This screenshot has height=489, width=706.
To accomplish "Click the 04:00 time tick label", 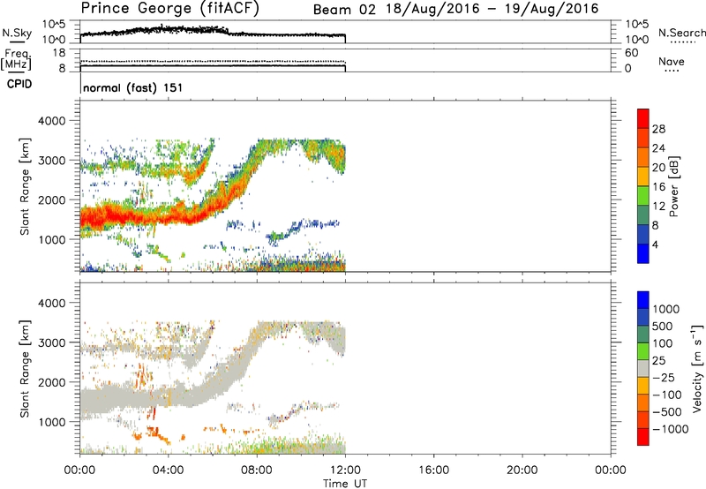I will tap(168, 470).
